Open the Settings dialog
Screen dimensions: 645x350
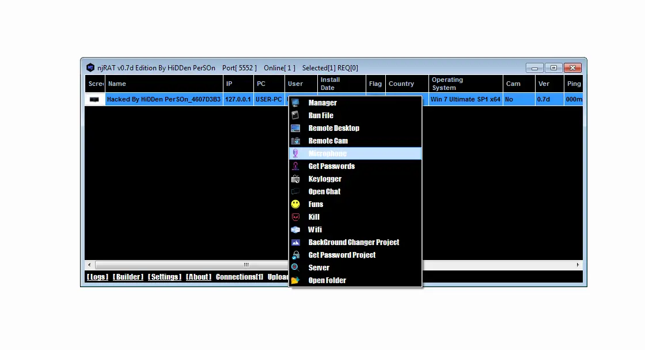tap(164, 277)
